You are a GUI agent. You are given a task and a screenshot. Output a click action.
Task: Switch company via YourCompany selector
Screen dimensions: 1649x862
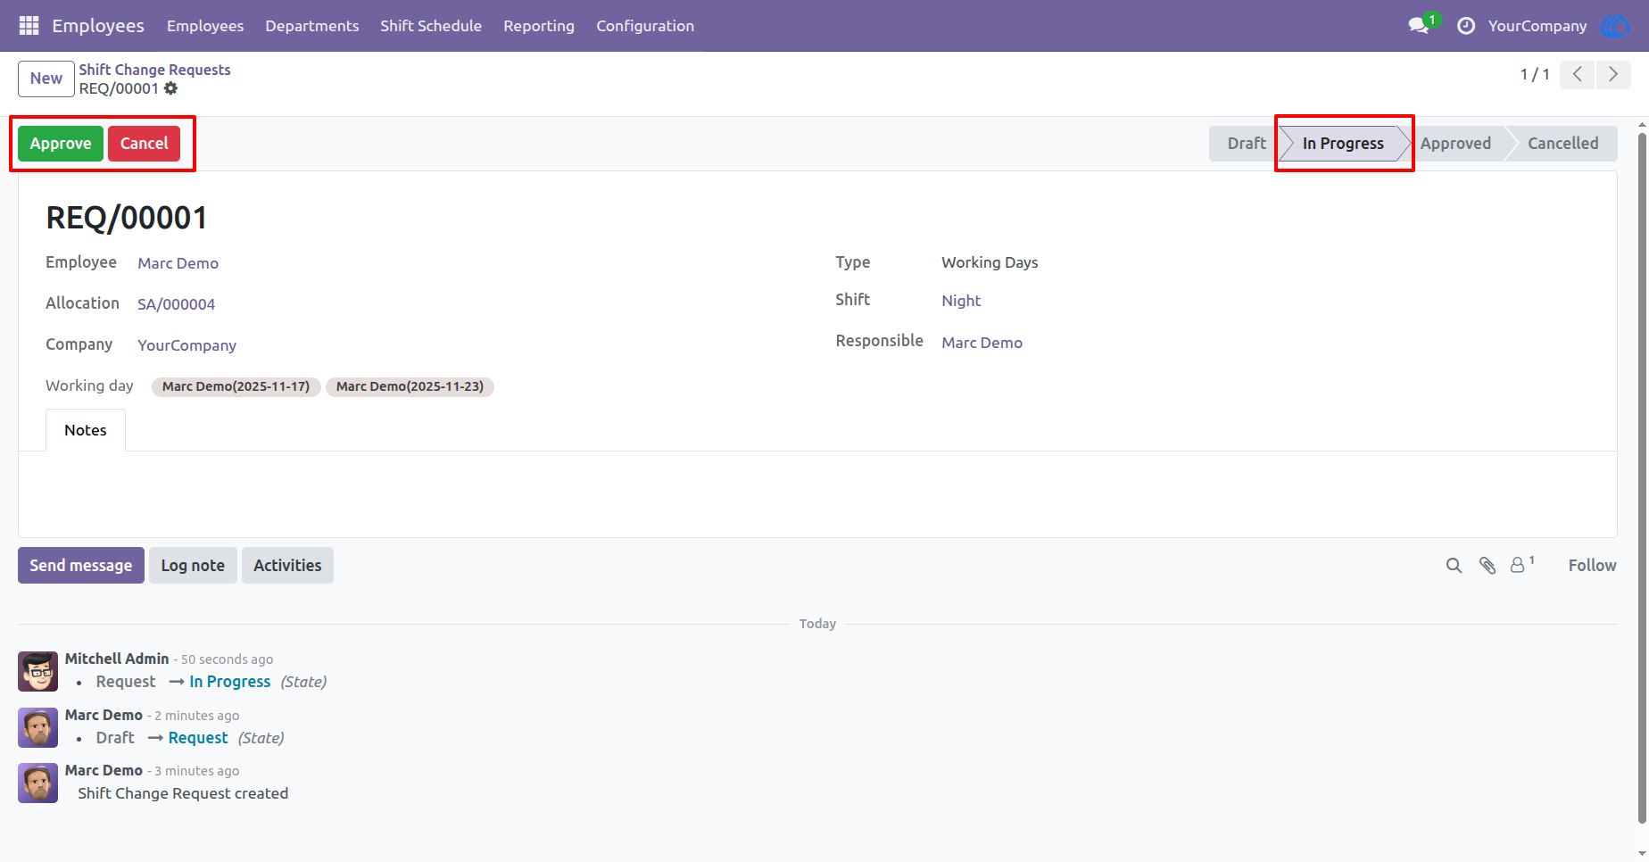pos(1537,26)
